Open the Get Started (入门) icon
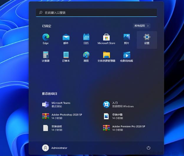The image size is (184, 156). tap(106, 105)
